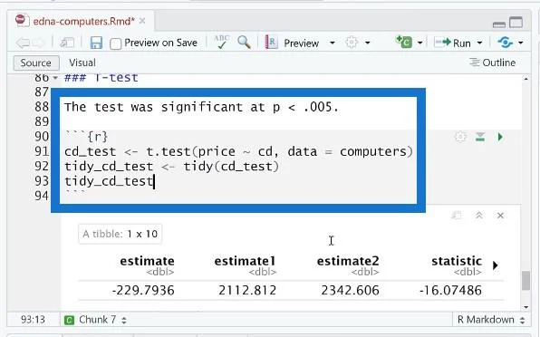Click the A tibble: 1 x 10 label
This screenshot has height=337, width=540.
click(121, 234)
